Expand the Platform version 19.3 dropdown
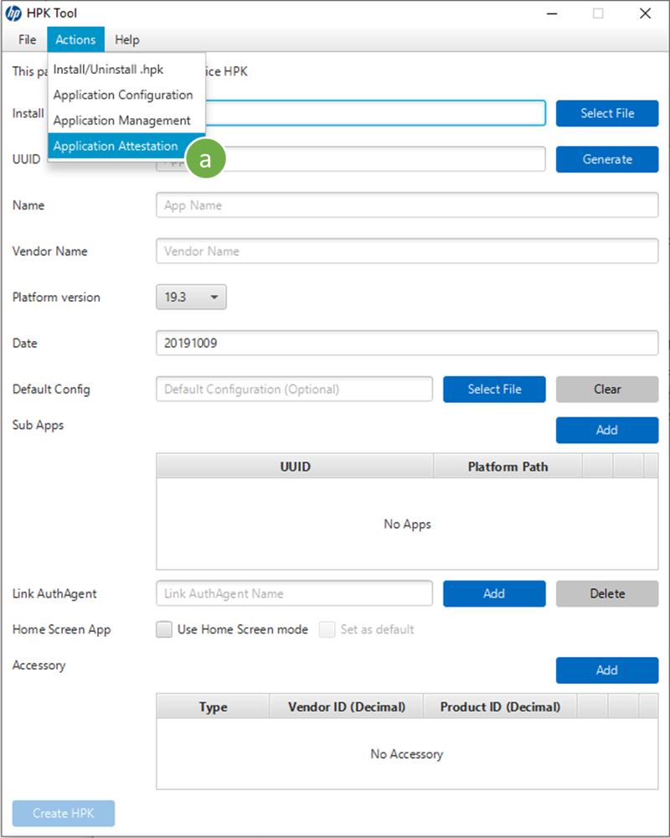Screen dimensions: 670x838 coord(191,297)
